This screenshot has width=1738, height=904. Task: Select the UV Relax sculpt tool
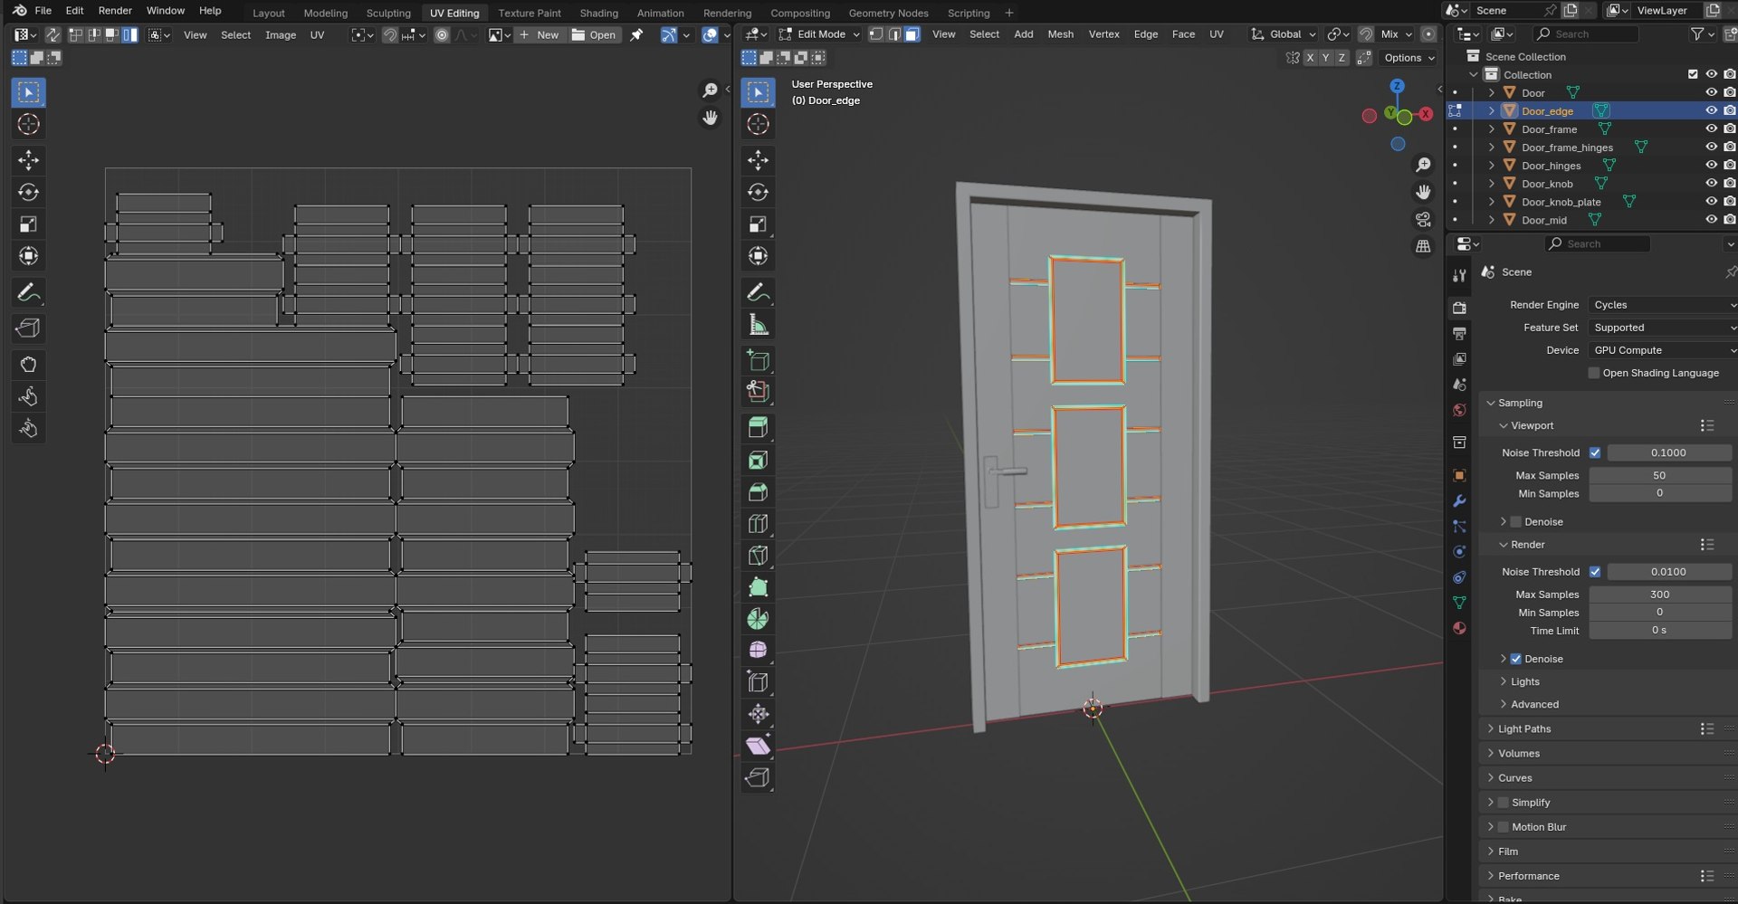[28, 396]
